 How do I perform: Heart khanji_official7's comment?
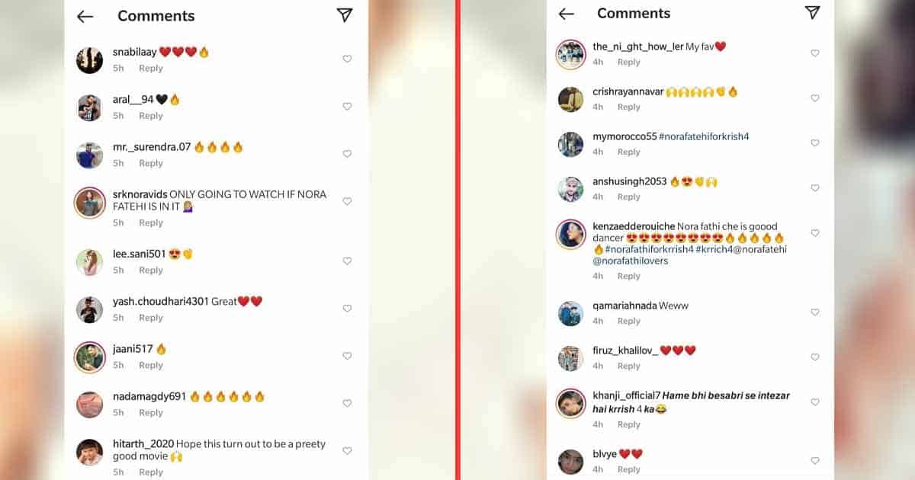(815, 402)
